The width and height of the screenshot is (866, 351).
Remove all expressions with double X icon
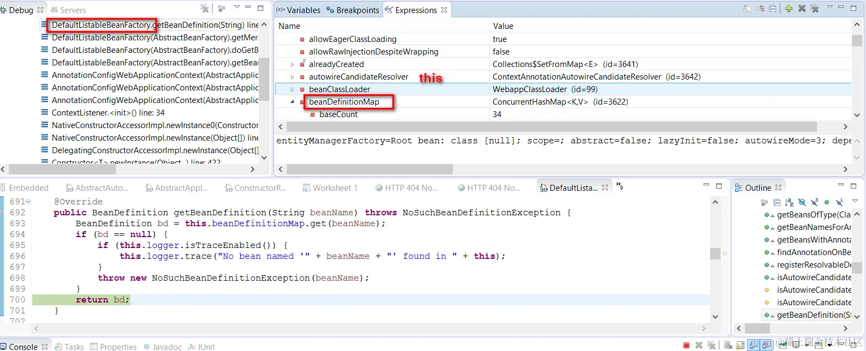(815, 9)
